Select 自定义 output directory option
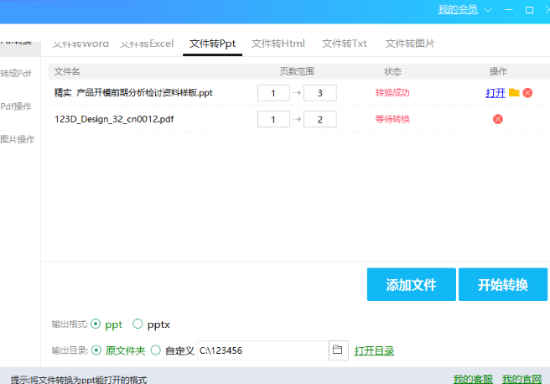 [x=155, y=350]
